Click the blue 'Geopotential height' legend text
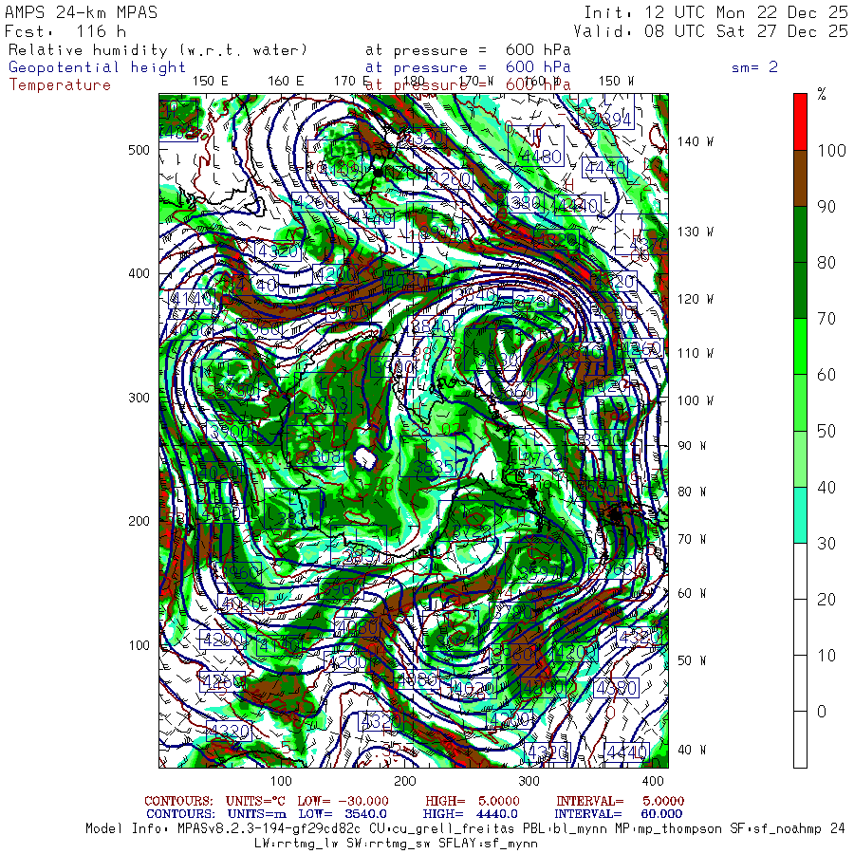The width and height of the screenshot is (854, 854). 98,67
